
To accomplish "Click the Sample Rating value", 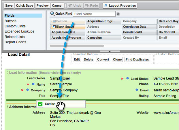I will [165, 96].
